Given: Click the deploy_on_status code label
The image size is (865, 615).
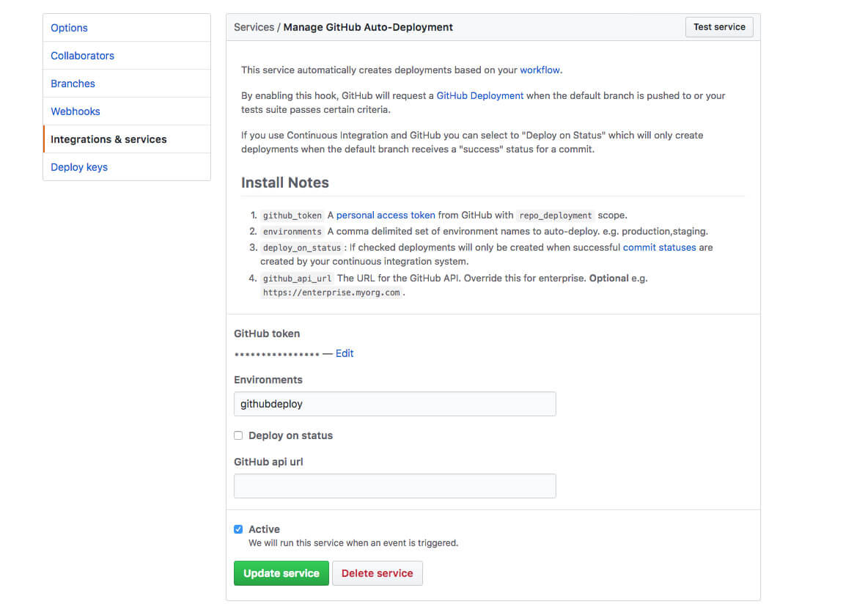Looking at the screenshot, I should [302, 248].
